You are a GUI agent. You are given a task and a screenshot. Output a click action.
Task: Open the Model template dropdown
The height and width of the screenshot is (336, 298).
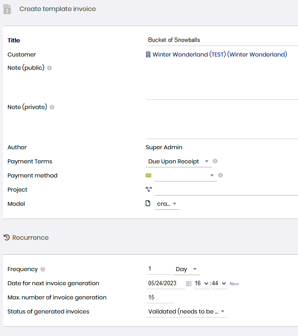click(167, 204)
